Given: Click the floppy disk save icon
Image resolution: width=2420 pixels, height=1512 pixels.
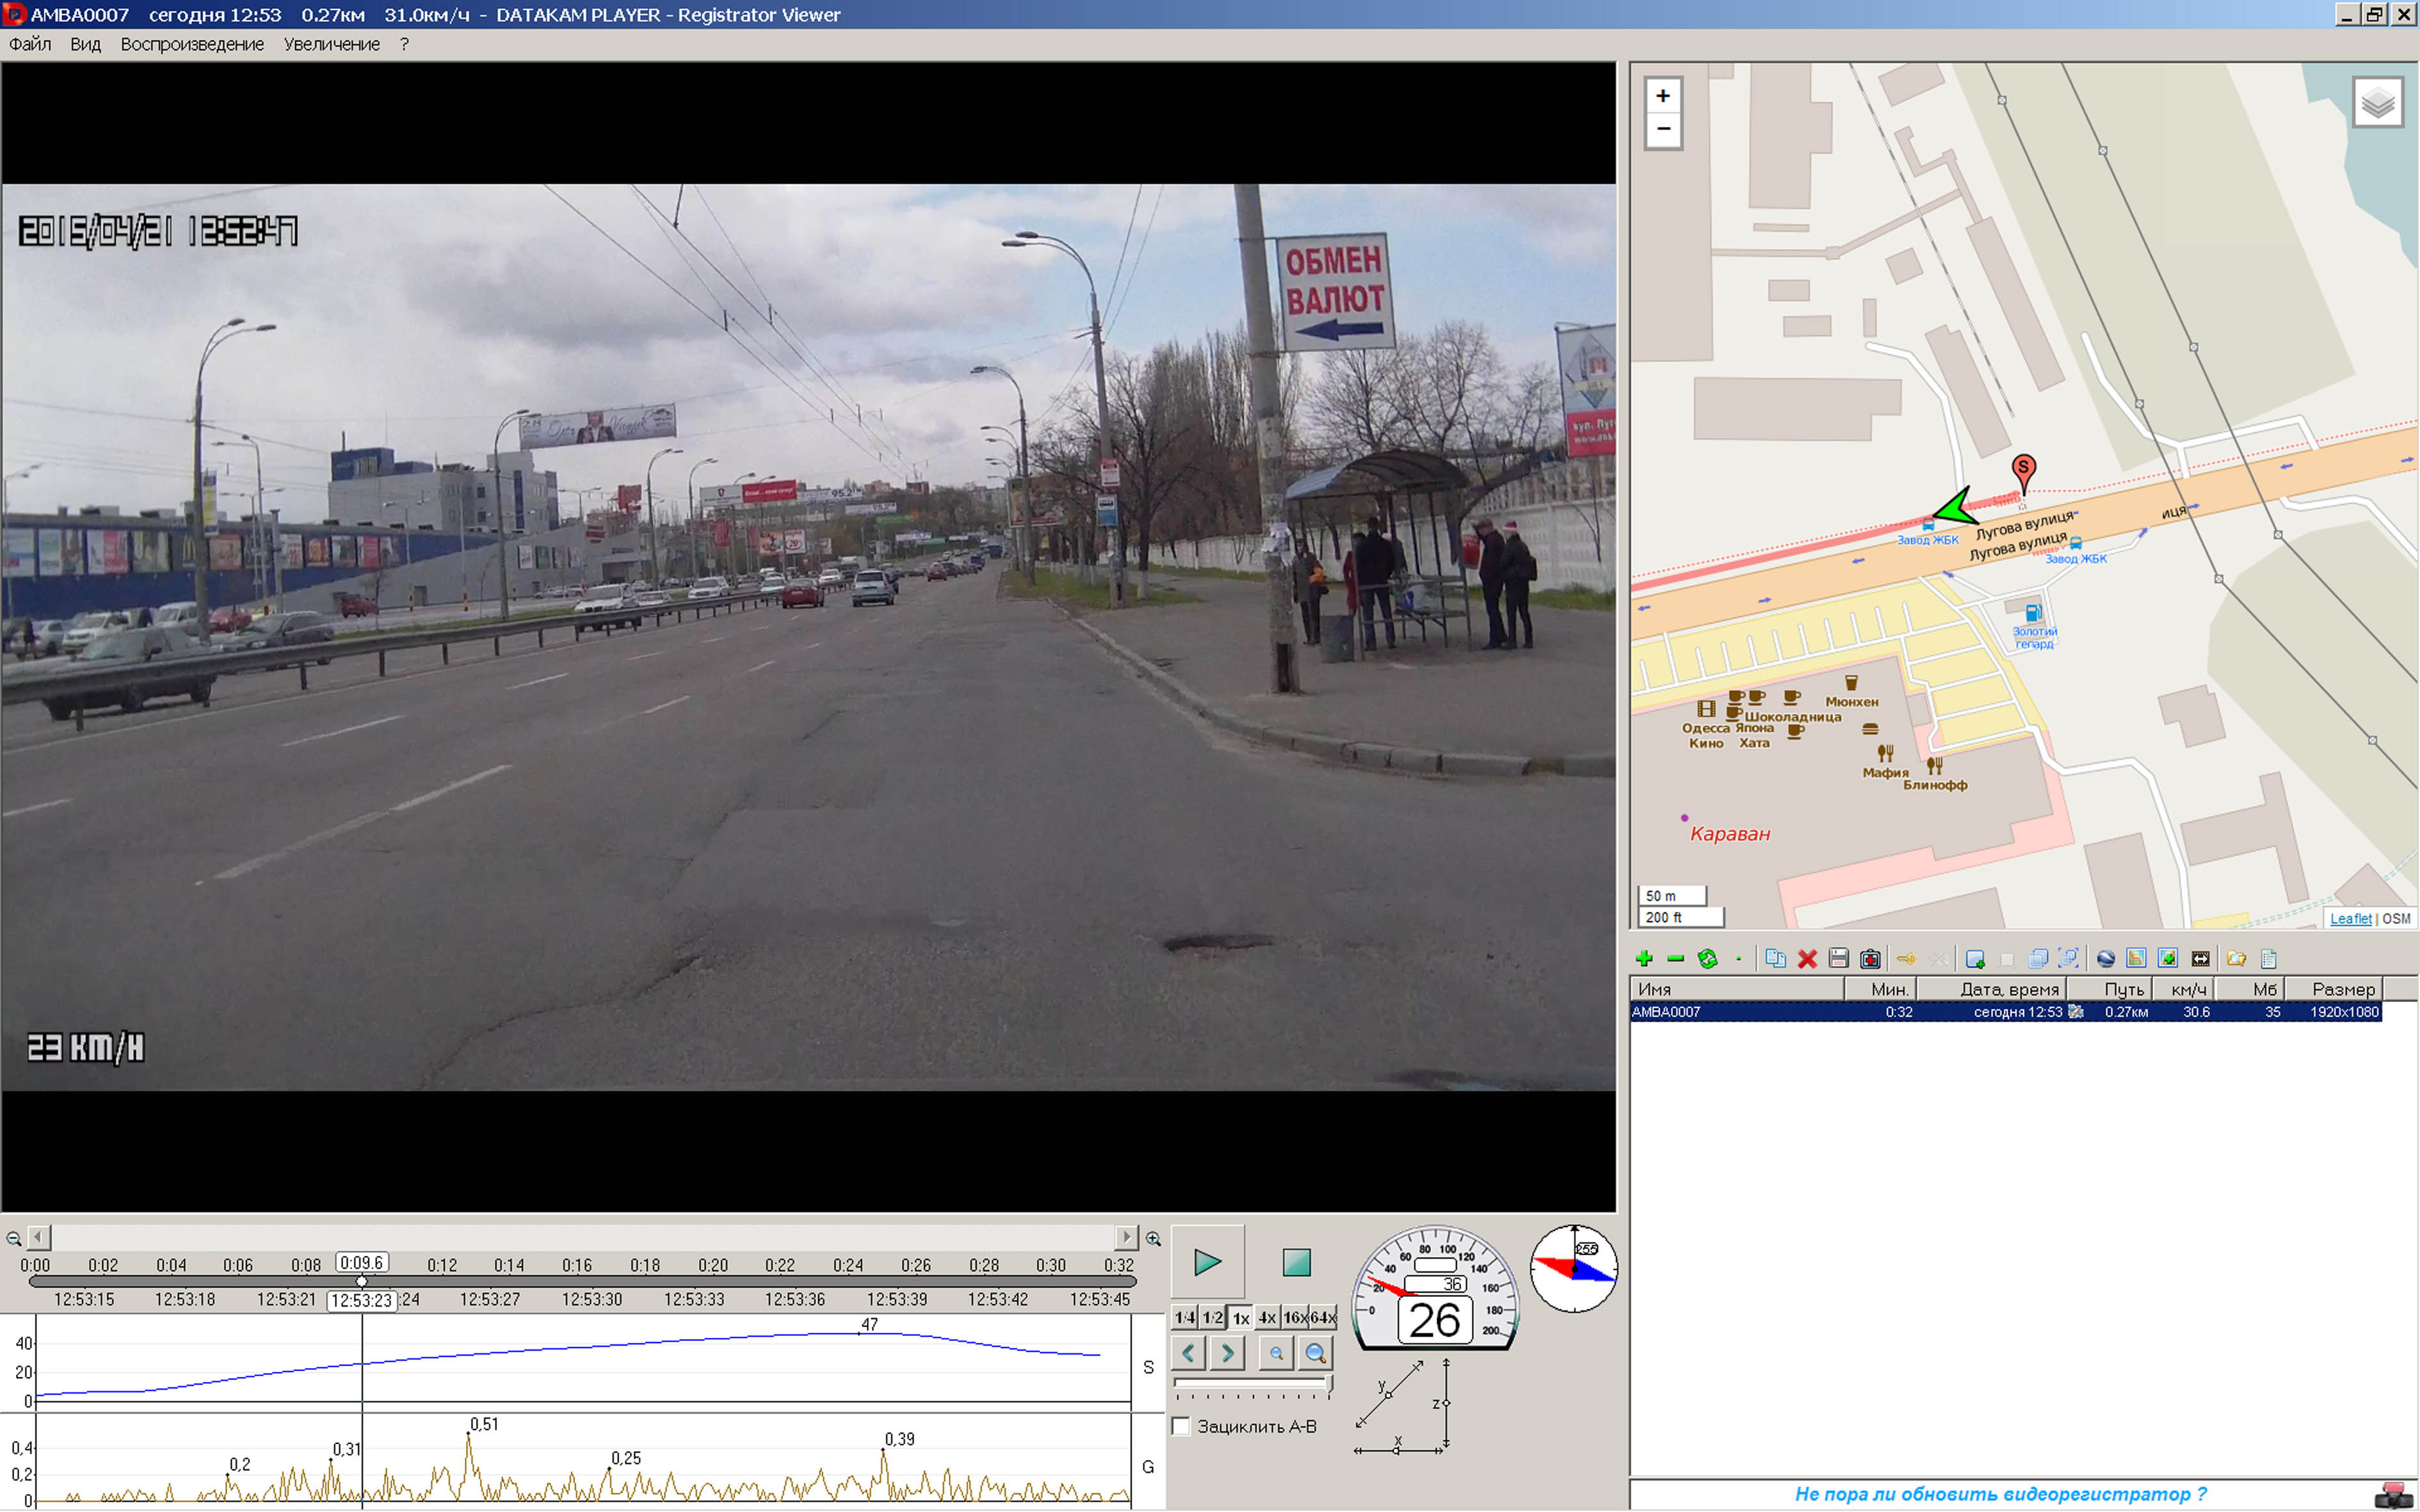Looking at the screenshot, I should pos(1838,959).
